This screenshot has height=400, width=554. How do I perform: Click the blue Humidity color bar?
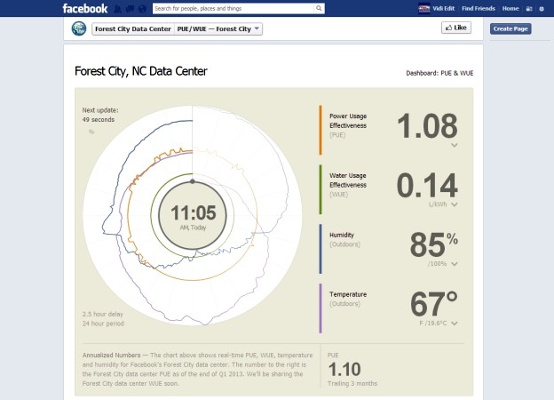[321, 249]
